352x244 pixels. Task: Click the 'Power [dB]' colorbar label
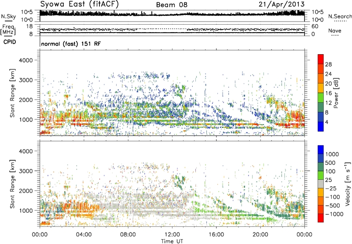pos(336,93)
